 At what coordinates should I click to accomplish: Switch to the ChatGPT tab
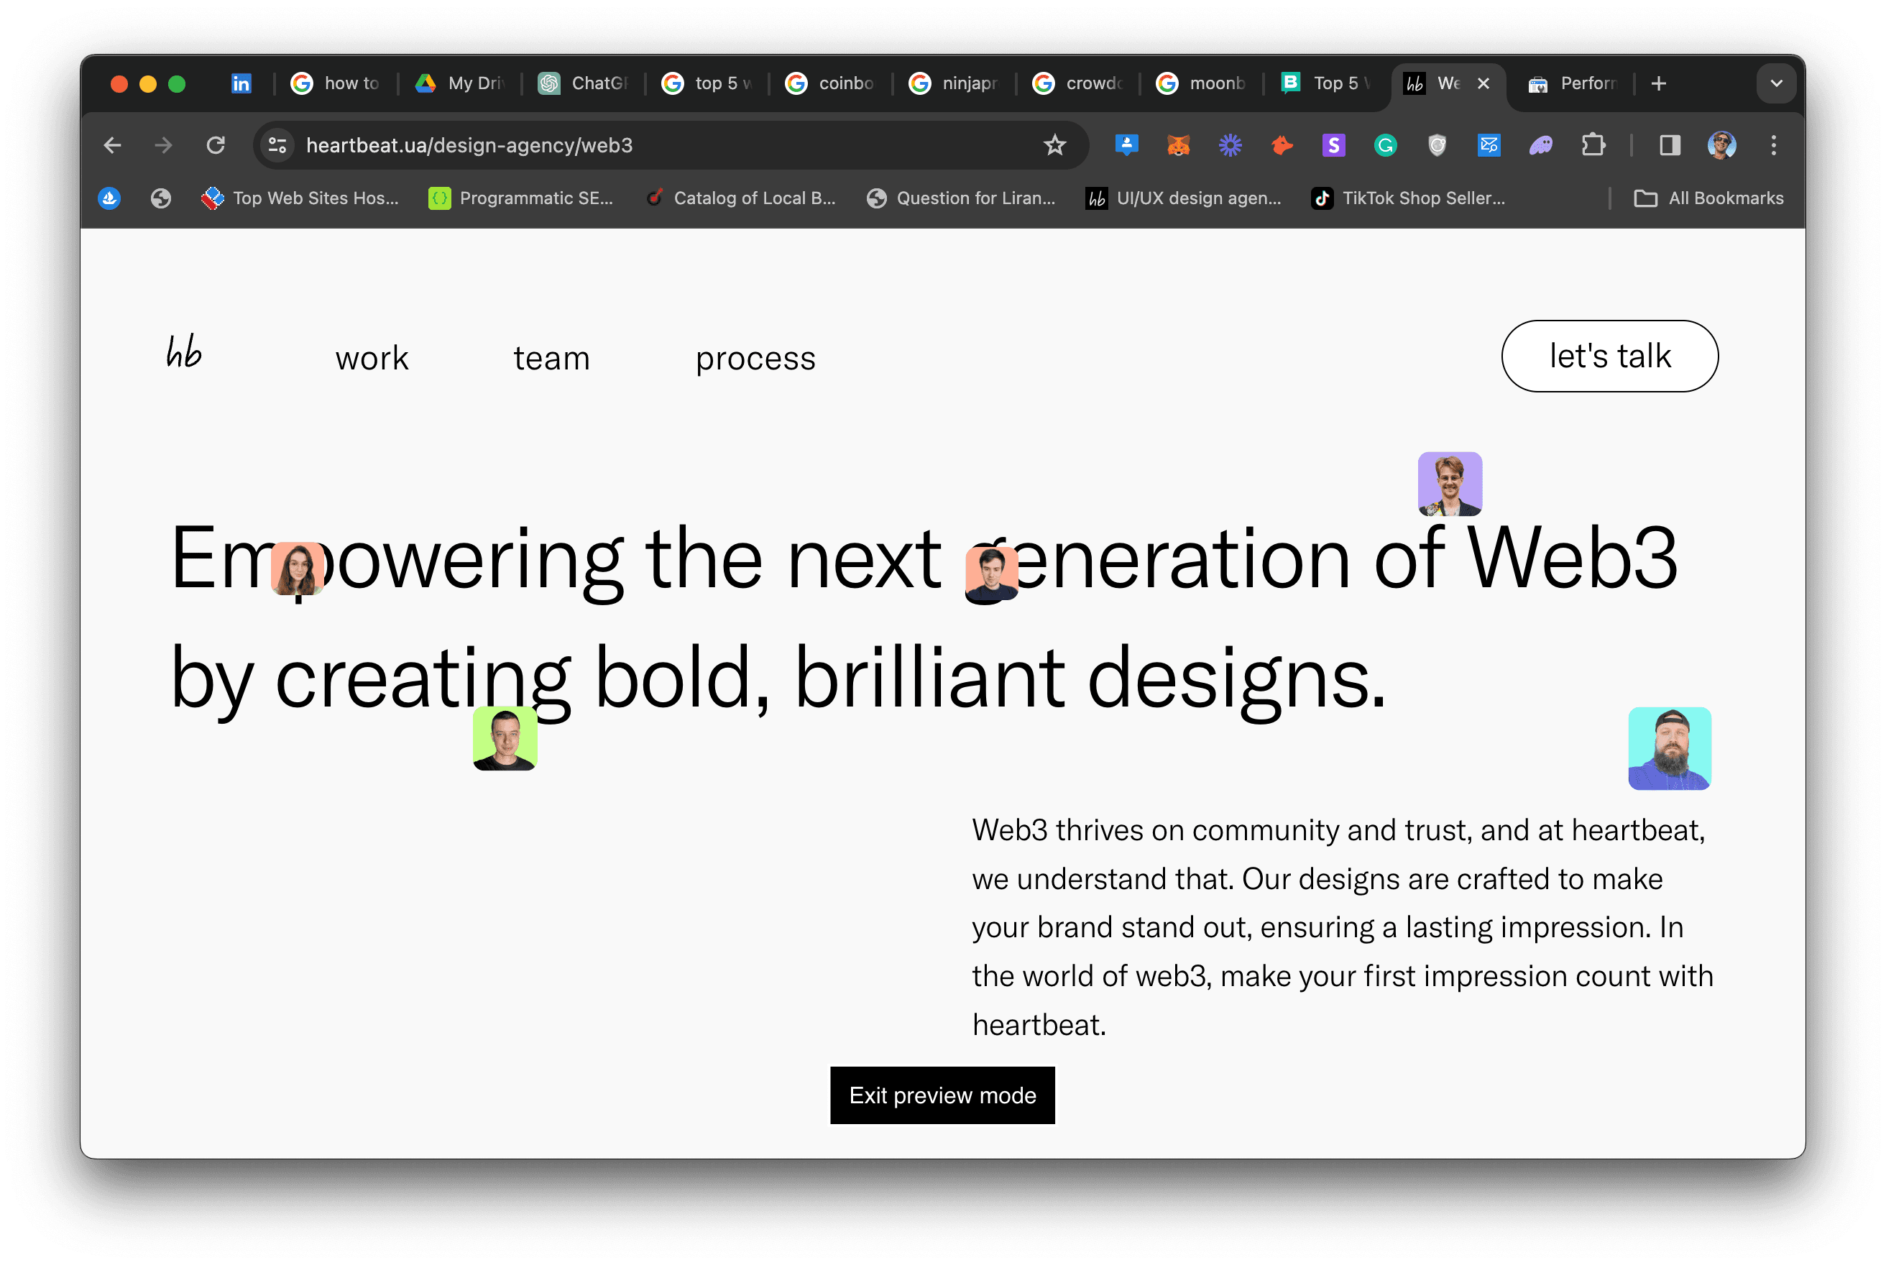pyautogui.click(x=583, y=83)
